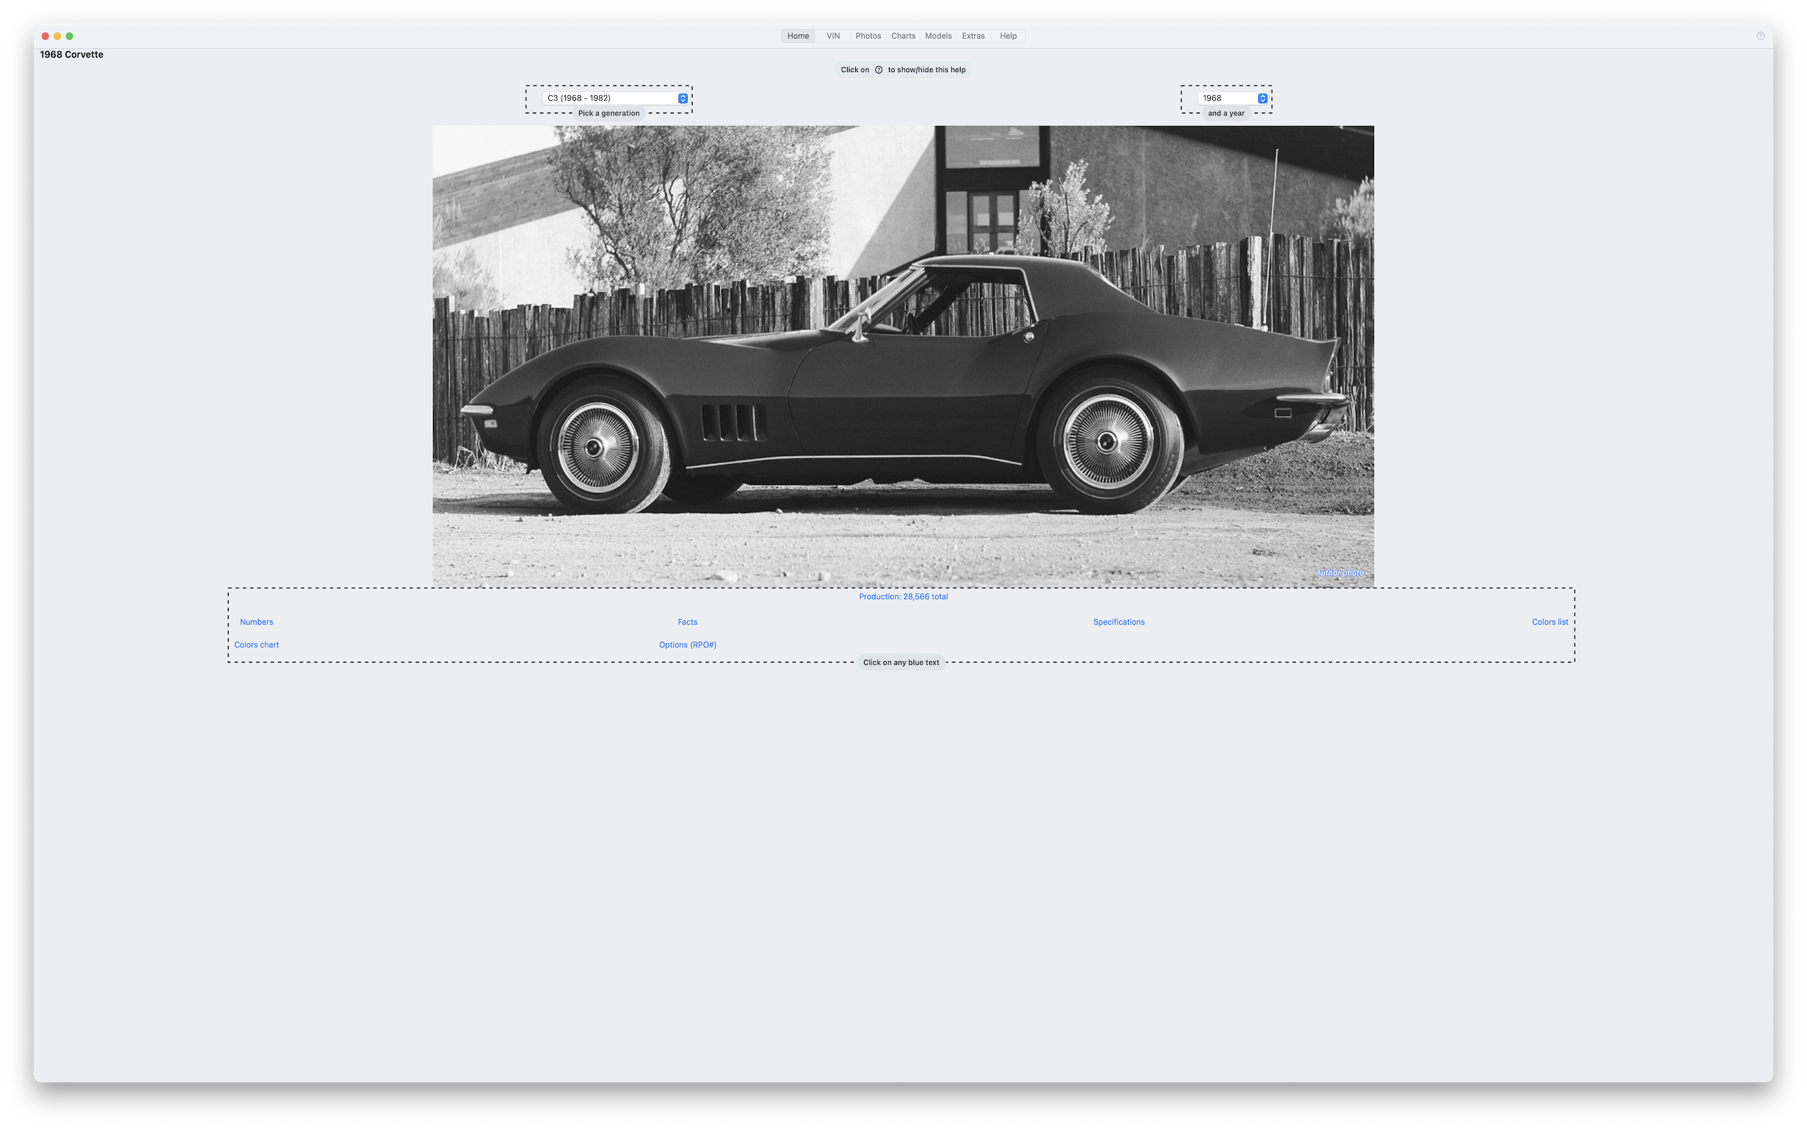This screenshot has height=1129, width=1807.
Task: Click the Options (RPO#) link
Action: (x=687, y=645)
